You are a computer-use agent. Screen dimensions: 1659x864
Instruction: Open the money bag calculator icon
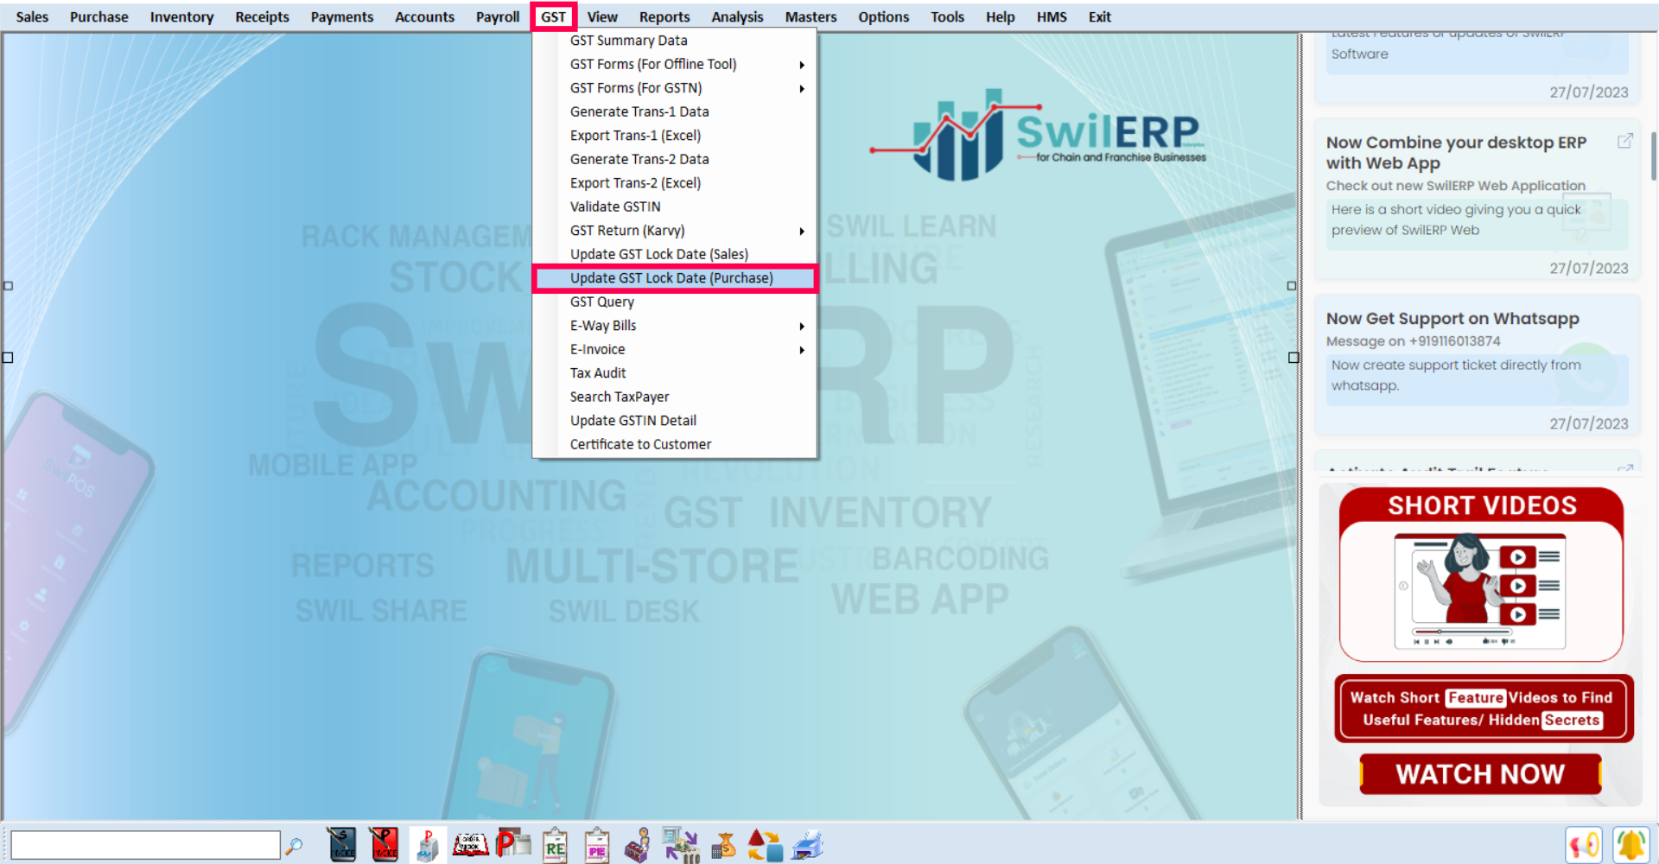723,845
